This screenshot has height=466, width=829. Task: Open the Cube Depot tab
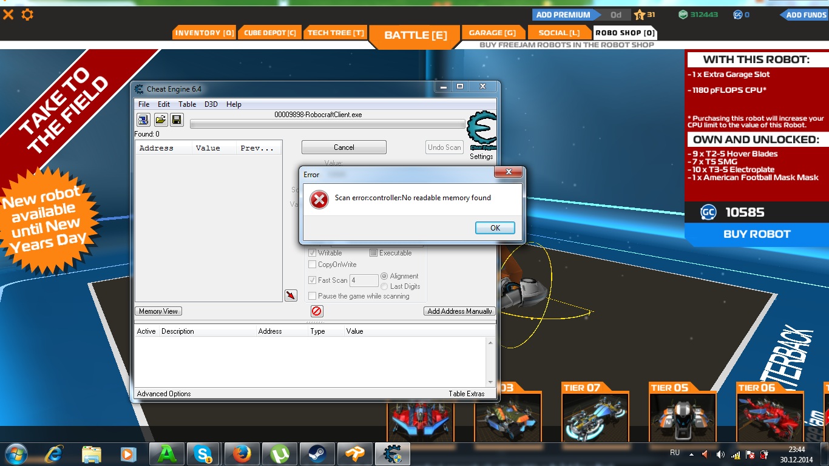point(269,33)
